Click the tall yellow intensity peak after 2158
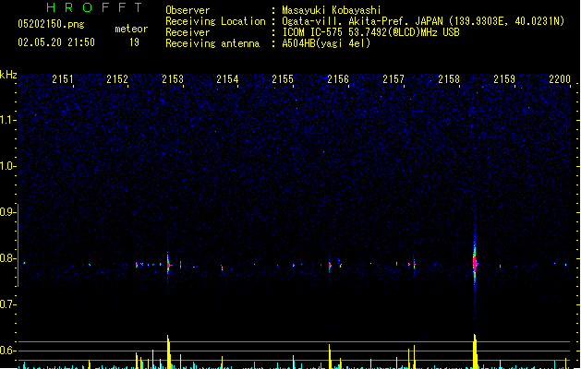 475,351
